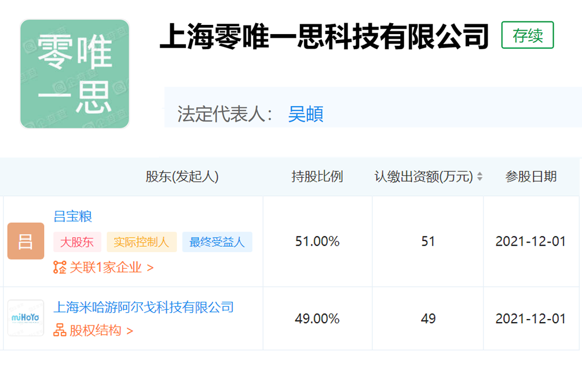Viewport: 582px width, 366px height.
Task: Click the 实际控制人 tag
Action: (141, 242)
